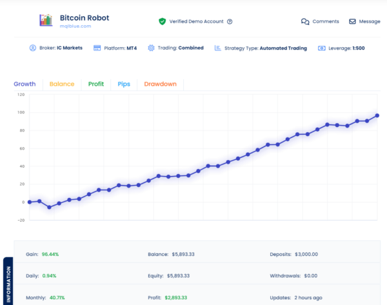The height and width of the screenshot is (305, 387).
Task: Select the Equity value $5,893.33
Action: [178, 275]
